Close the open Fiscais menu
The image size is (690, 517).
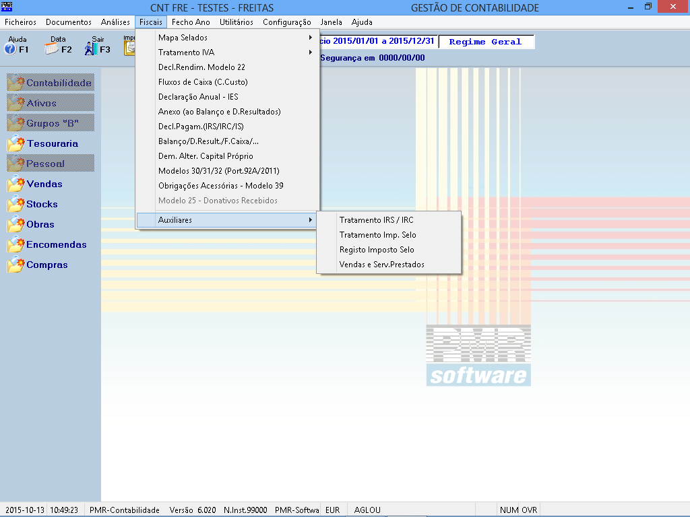pyautogui.click(x=151, y=22)
